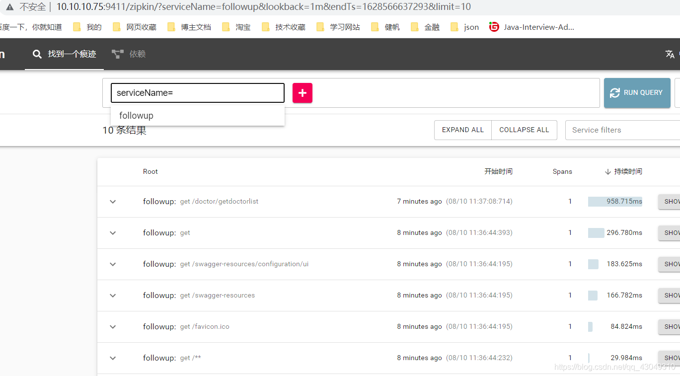The image size is (680, 376).
Task: Open the language translate icon
Action: click(x=670, y=54)
